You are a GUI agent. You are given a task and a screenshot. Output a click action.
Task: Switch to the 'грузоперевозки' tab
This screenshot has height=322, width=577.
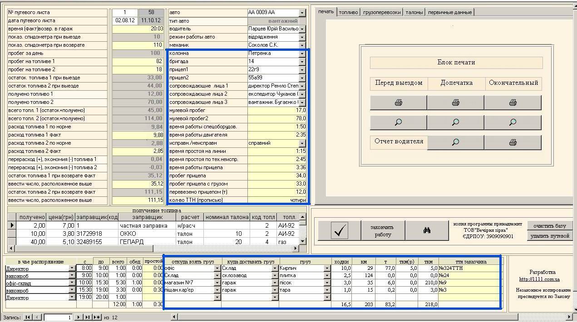click(x=382, y=12)
